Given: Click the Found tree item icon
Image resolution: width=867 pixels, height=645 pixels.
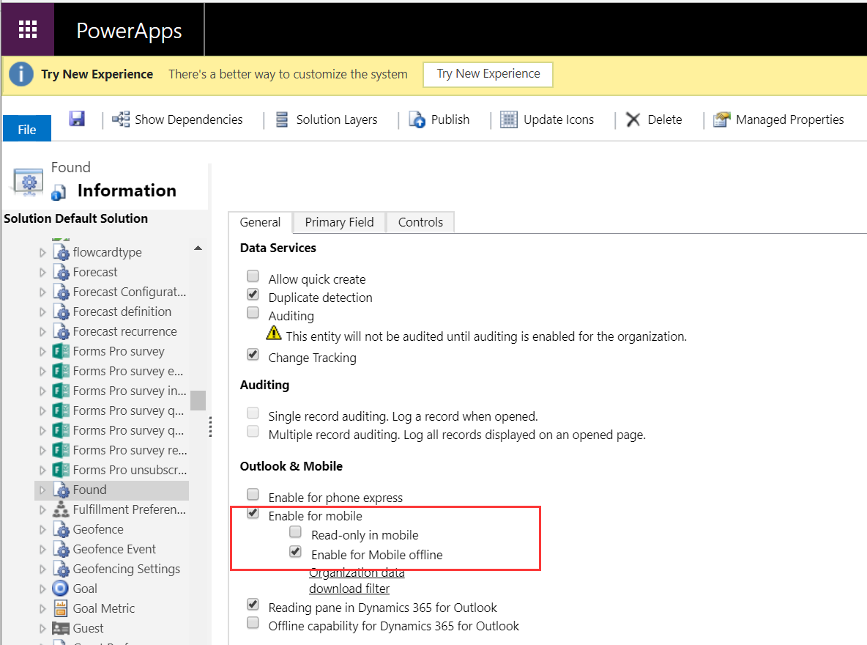Looking at the screenshot, I should pos(61,490).
